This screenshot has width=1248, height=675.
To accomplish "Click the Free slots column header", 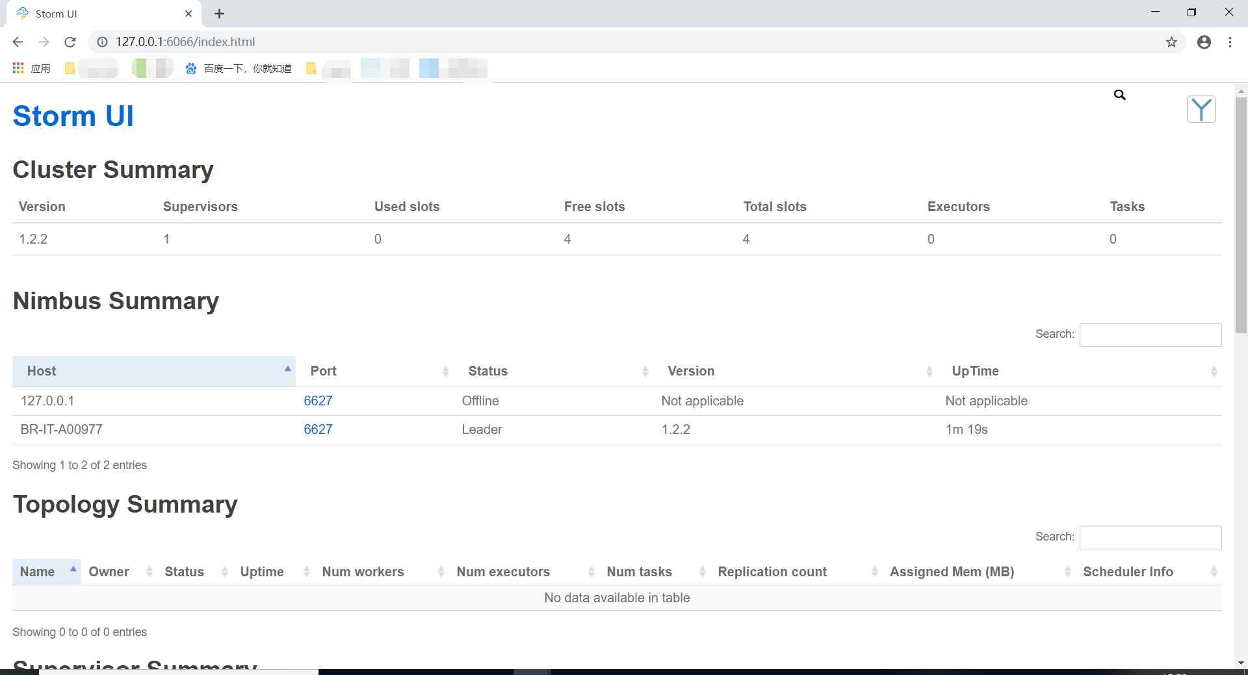I will pos(594,207).
